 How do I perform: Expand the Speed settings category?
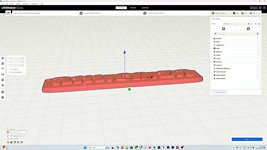click(x=236, y=55)
